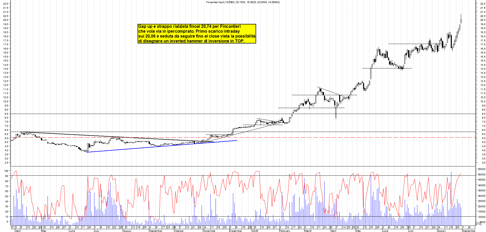The height and width of the screenshot is (232, 486).
Task: Click 10.0 on the left price axis
Action: point(6,101)
